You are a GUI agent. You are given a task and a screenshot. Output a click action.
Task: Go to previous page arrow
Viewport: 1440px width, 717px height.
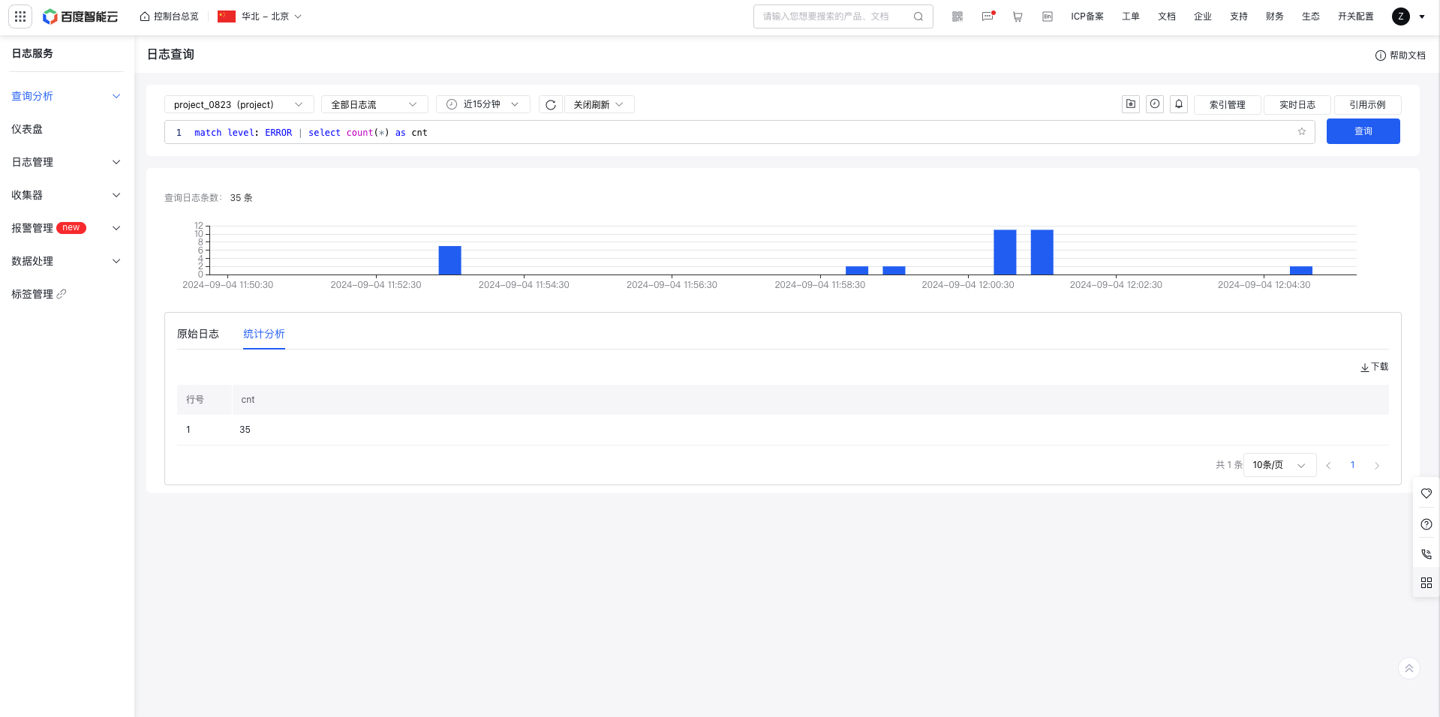(1328, 465)
